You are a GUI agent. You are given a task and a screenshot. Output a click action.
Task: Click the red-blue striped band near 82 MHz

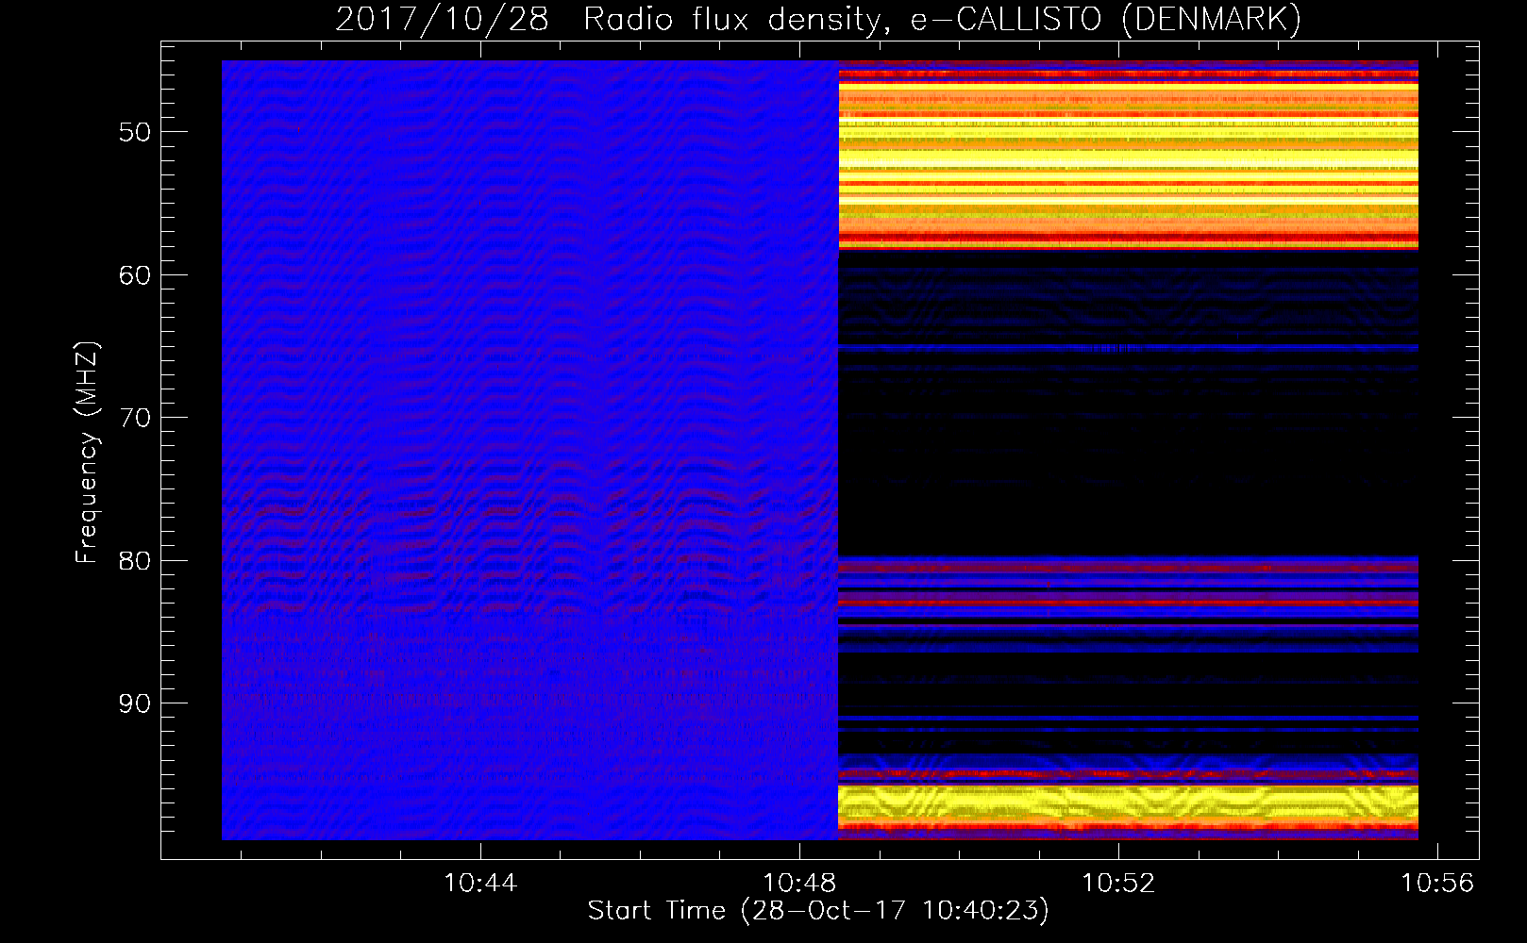1129,587
